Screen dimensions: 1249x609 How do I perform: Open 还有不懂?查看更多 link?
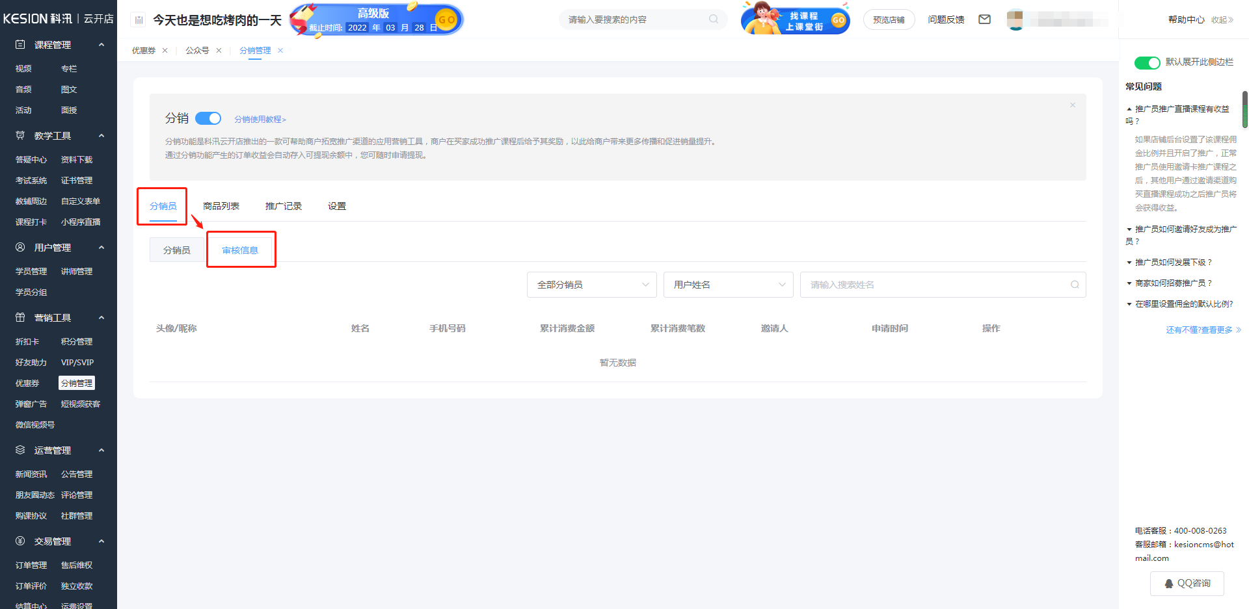[1203, 330]
